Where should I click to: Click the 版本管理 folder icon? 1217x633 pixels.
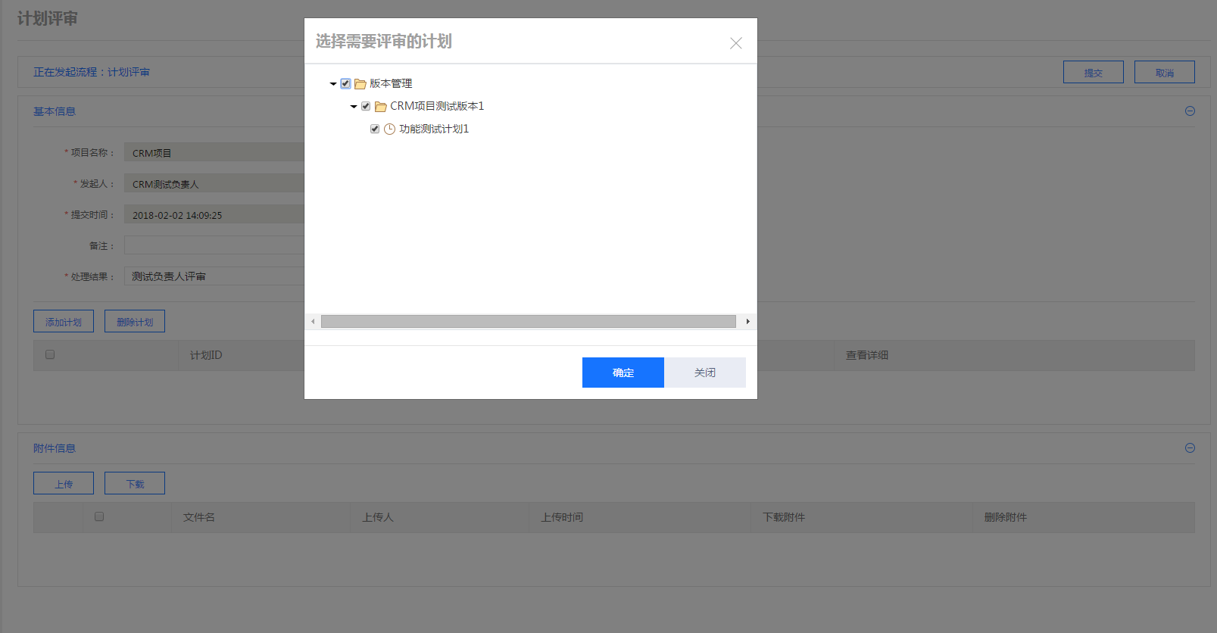pyautogui.click(x=360, y=84)
